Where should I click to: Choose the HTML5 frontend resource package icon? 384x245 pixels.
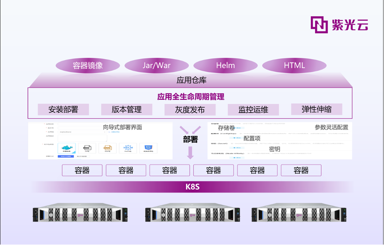(x=148, y=148)
